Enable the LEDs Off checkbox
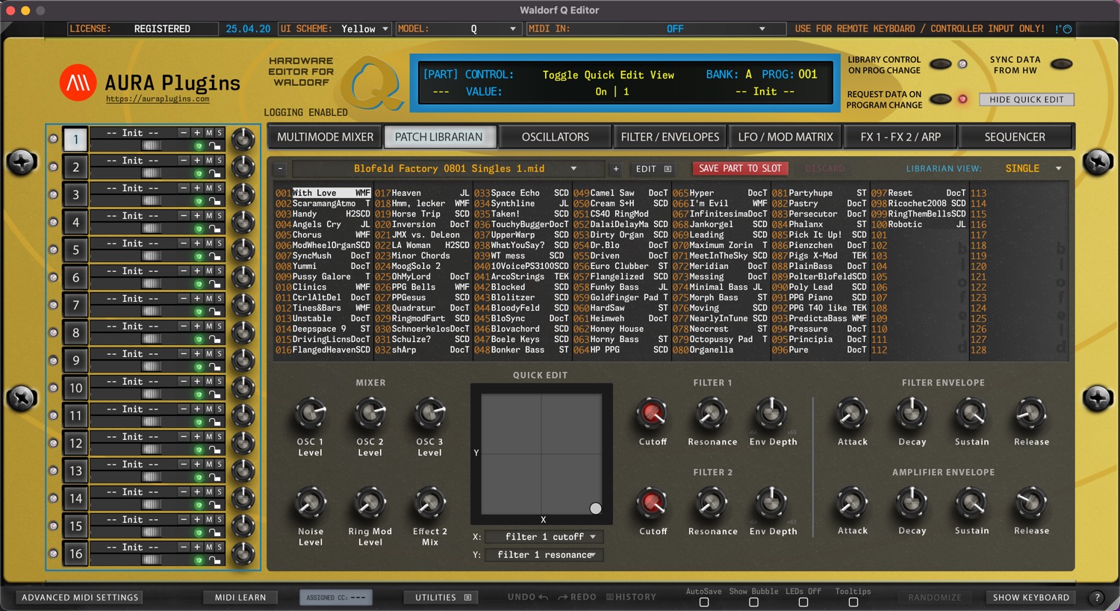 803,602
